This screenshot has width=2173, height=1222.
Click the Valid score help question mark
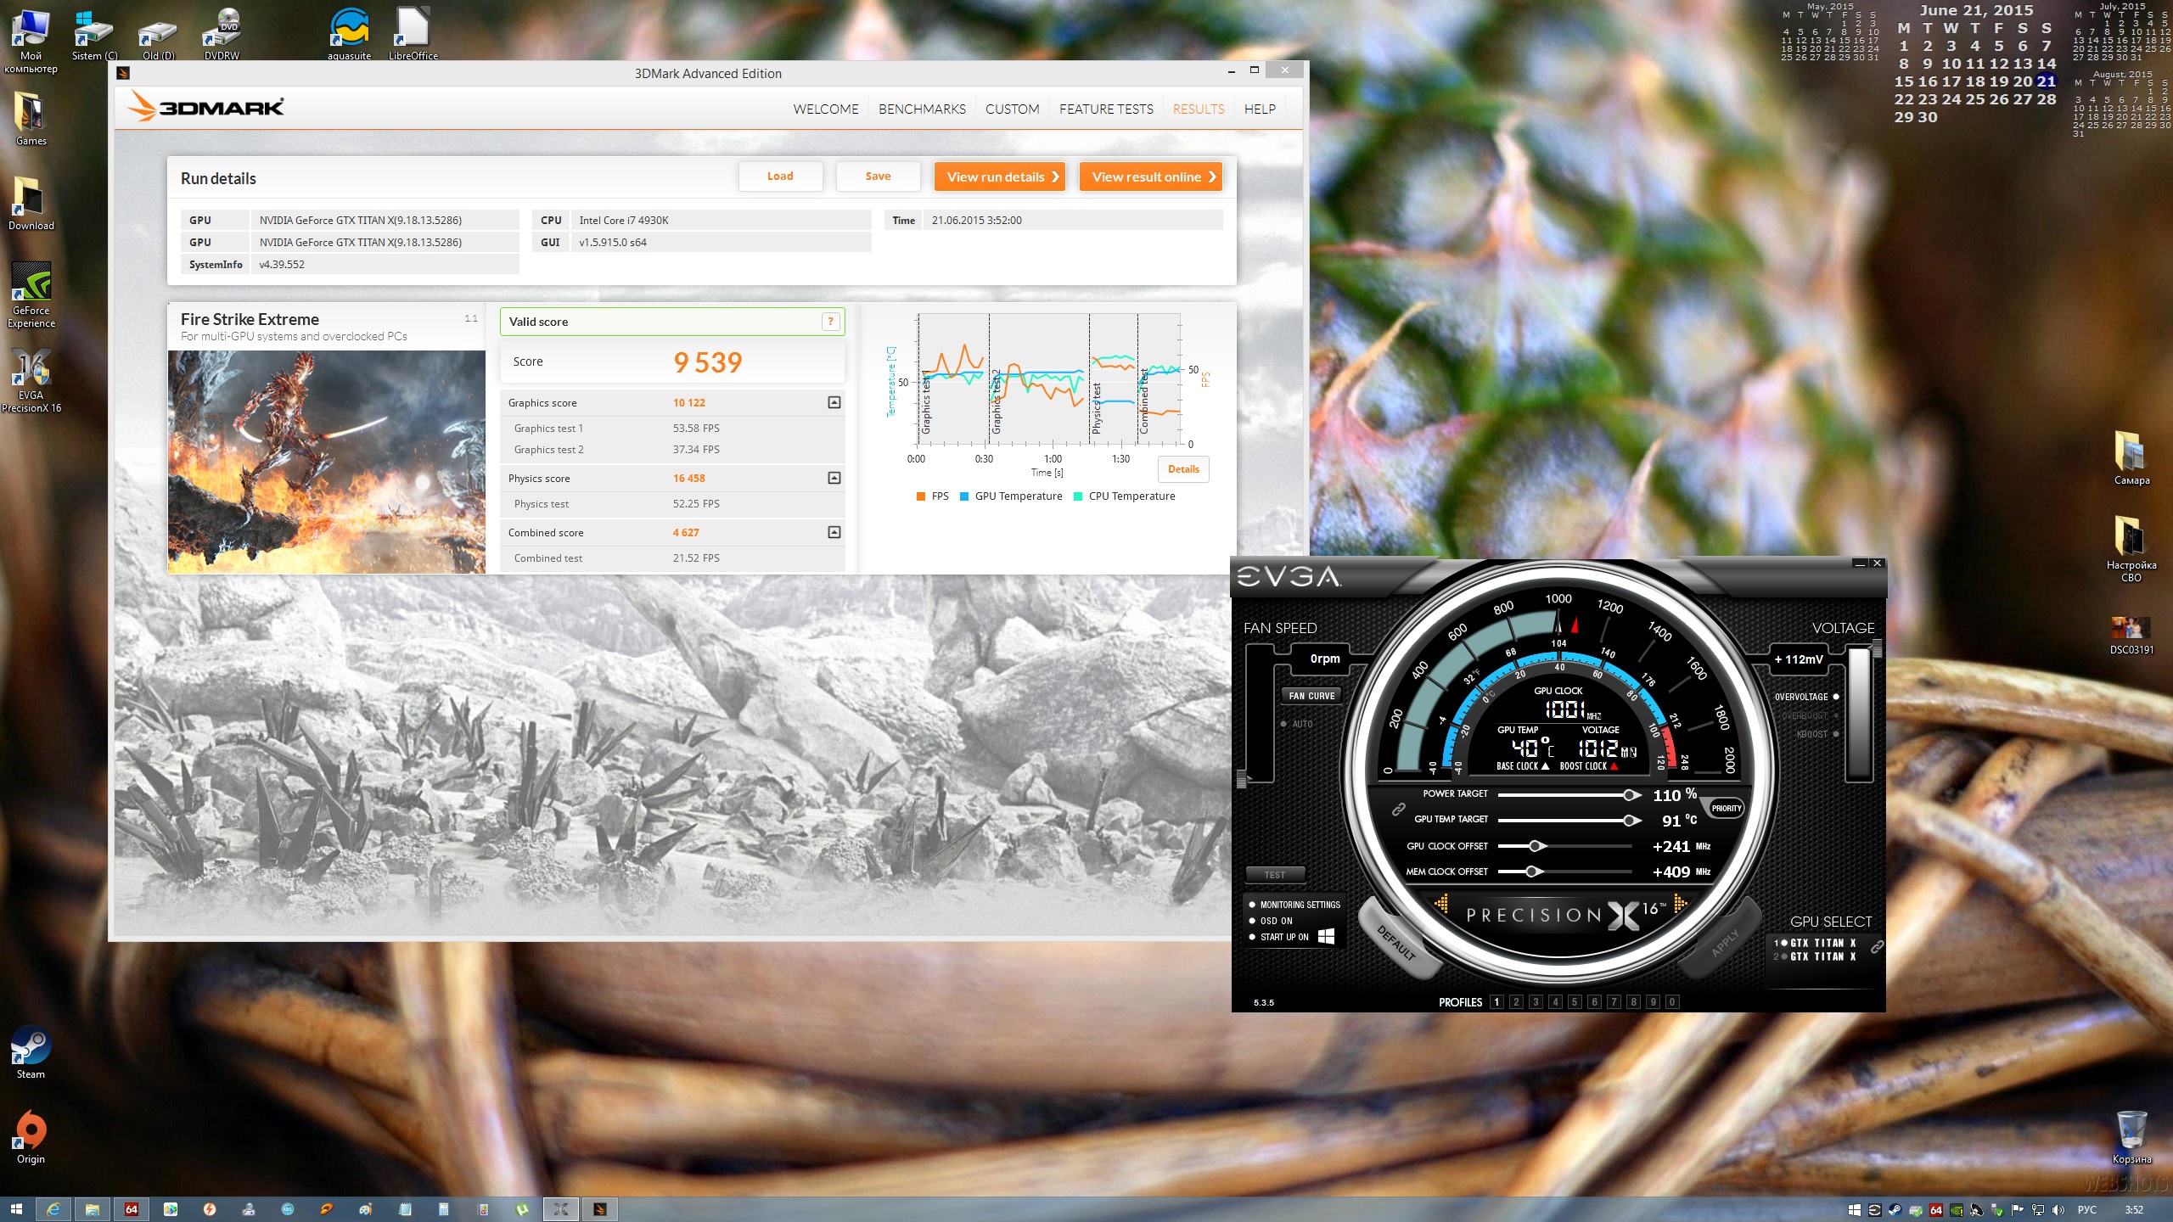tap(830, 321)
